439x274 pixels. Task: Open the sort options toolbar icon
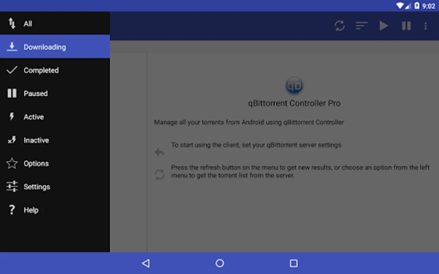pos(362,26)
